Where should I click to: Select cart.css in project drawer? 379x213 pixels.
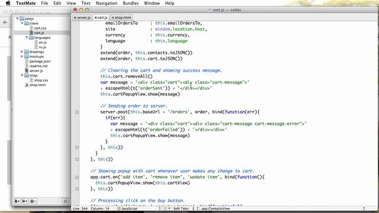point(40,28)
